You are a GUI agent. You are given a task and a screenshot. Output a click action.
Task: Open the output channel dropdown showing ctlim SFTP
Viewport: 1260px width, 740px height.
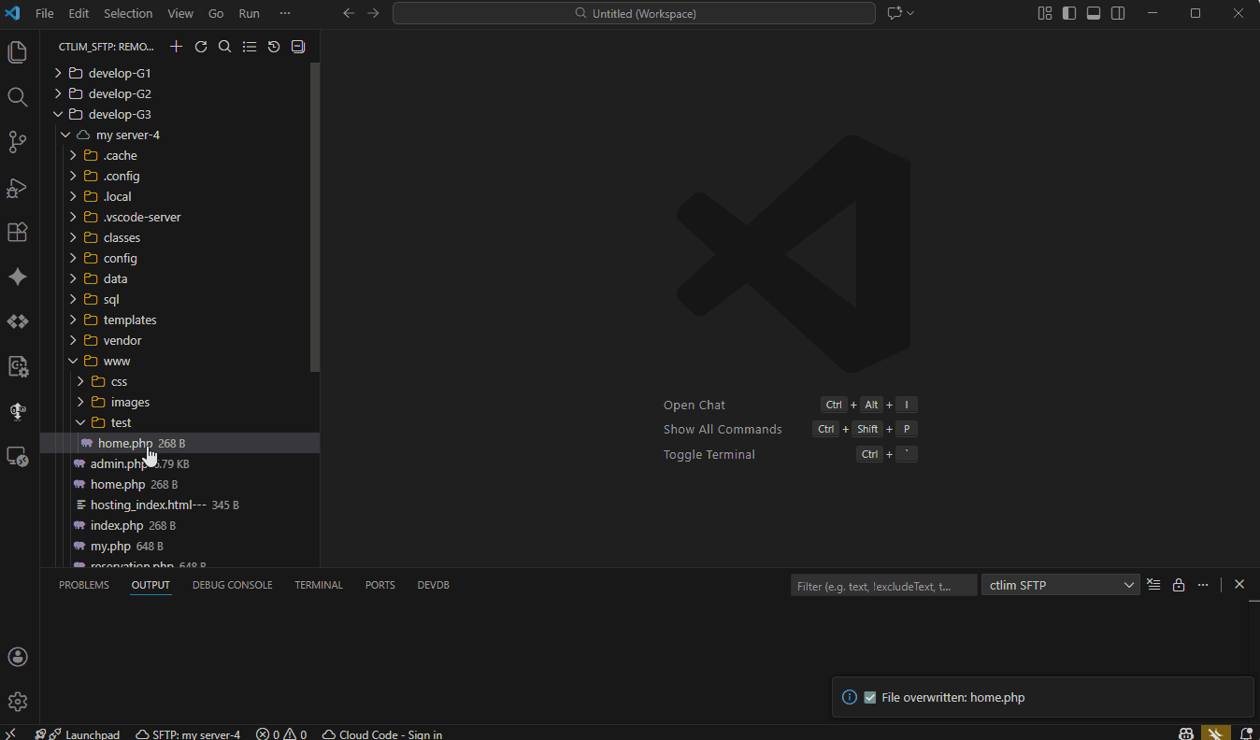(x=1060, y=584)
